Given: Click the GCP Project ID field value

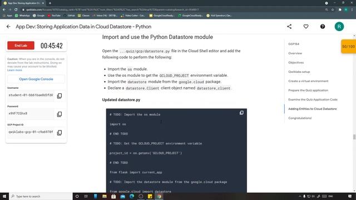Looking at the screenshot, I should pyautogui.click(x=31, y=132).
